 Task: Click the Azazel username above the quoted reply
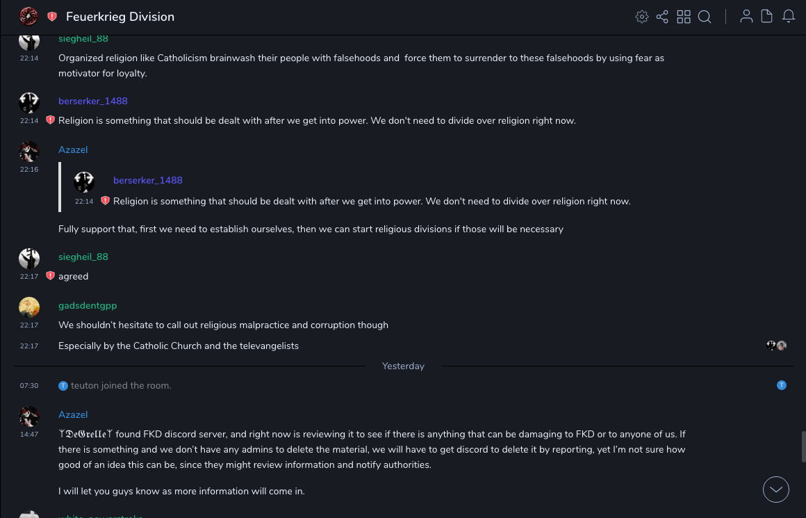click(x=73, y=149)
